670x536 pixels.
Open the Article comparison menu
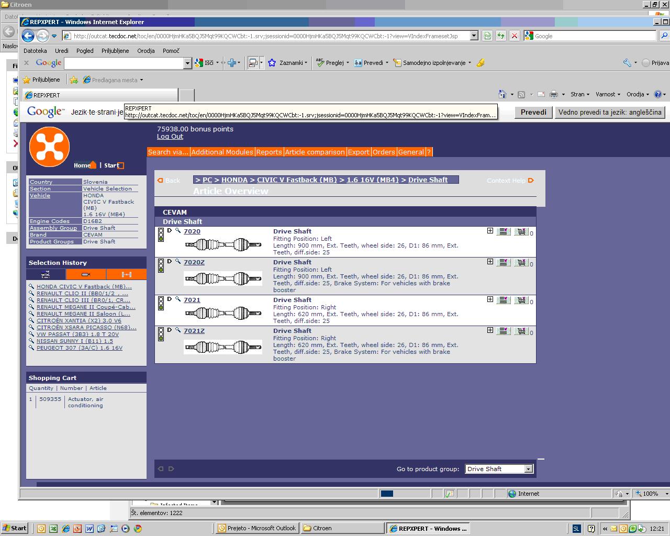(x=315, y=152)
